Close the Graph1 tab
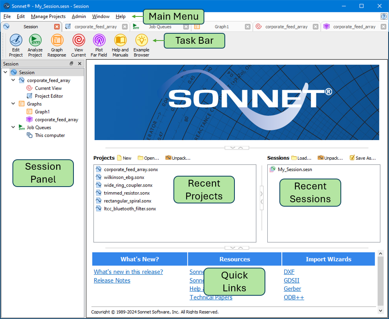The width and height of the screenshot is (389, 319). [248, 26]
